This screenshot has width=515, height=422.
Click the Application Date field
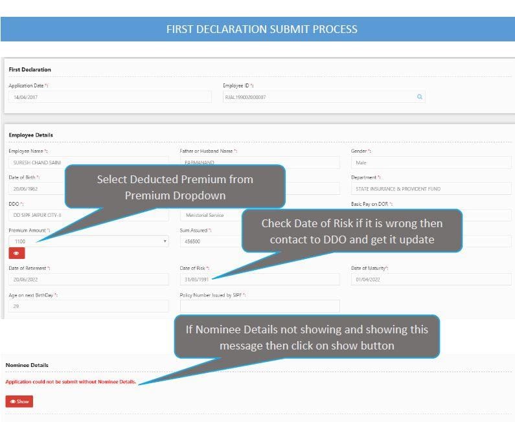(x=110, y=97)
